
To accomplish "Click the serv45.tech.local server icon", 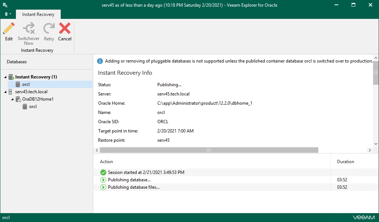I will coord(10,92).
